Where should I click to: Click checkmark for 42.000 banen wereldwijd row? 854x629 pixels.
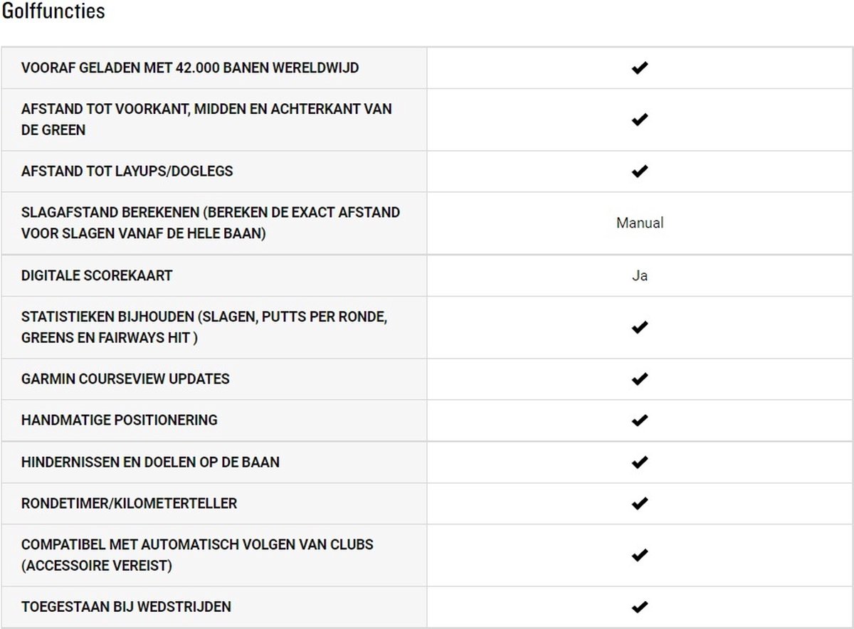pos(640,68)
